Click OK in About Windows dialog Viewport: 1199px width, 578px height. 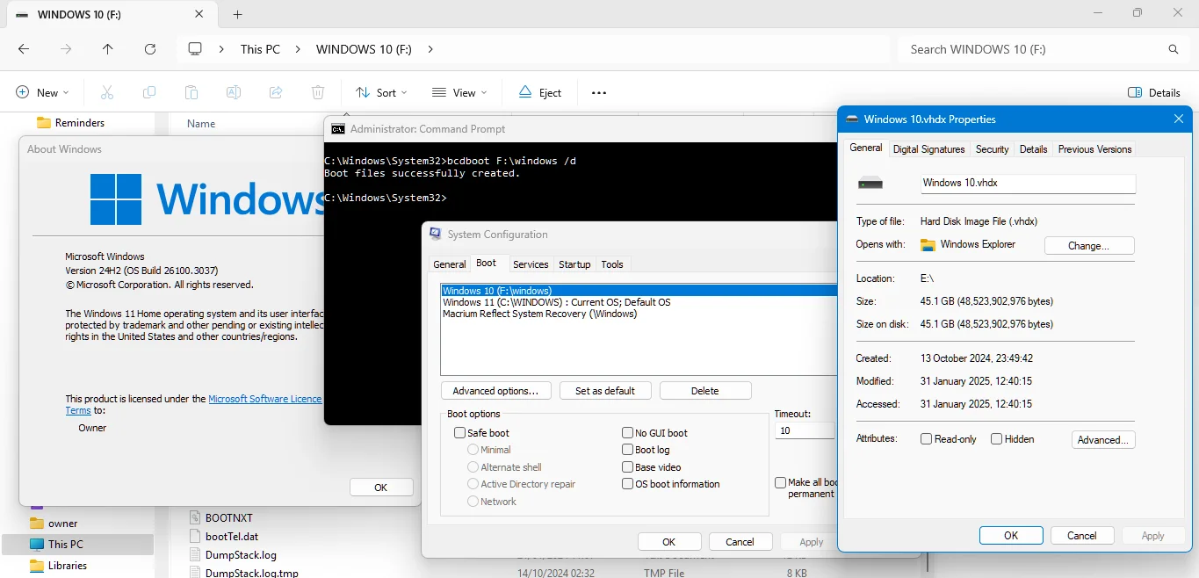tap(381, 488)
